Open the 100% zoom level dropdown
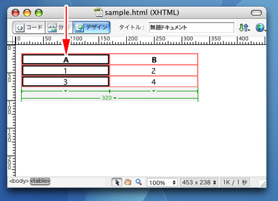Screen dimensions: 278x201 [162, 183]
